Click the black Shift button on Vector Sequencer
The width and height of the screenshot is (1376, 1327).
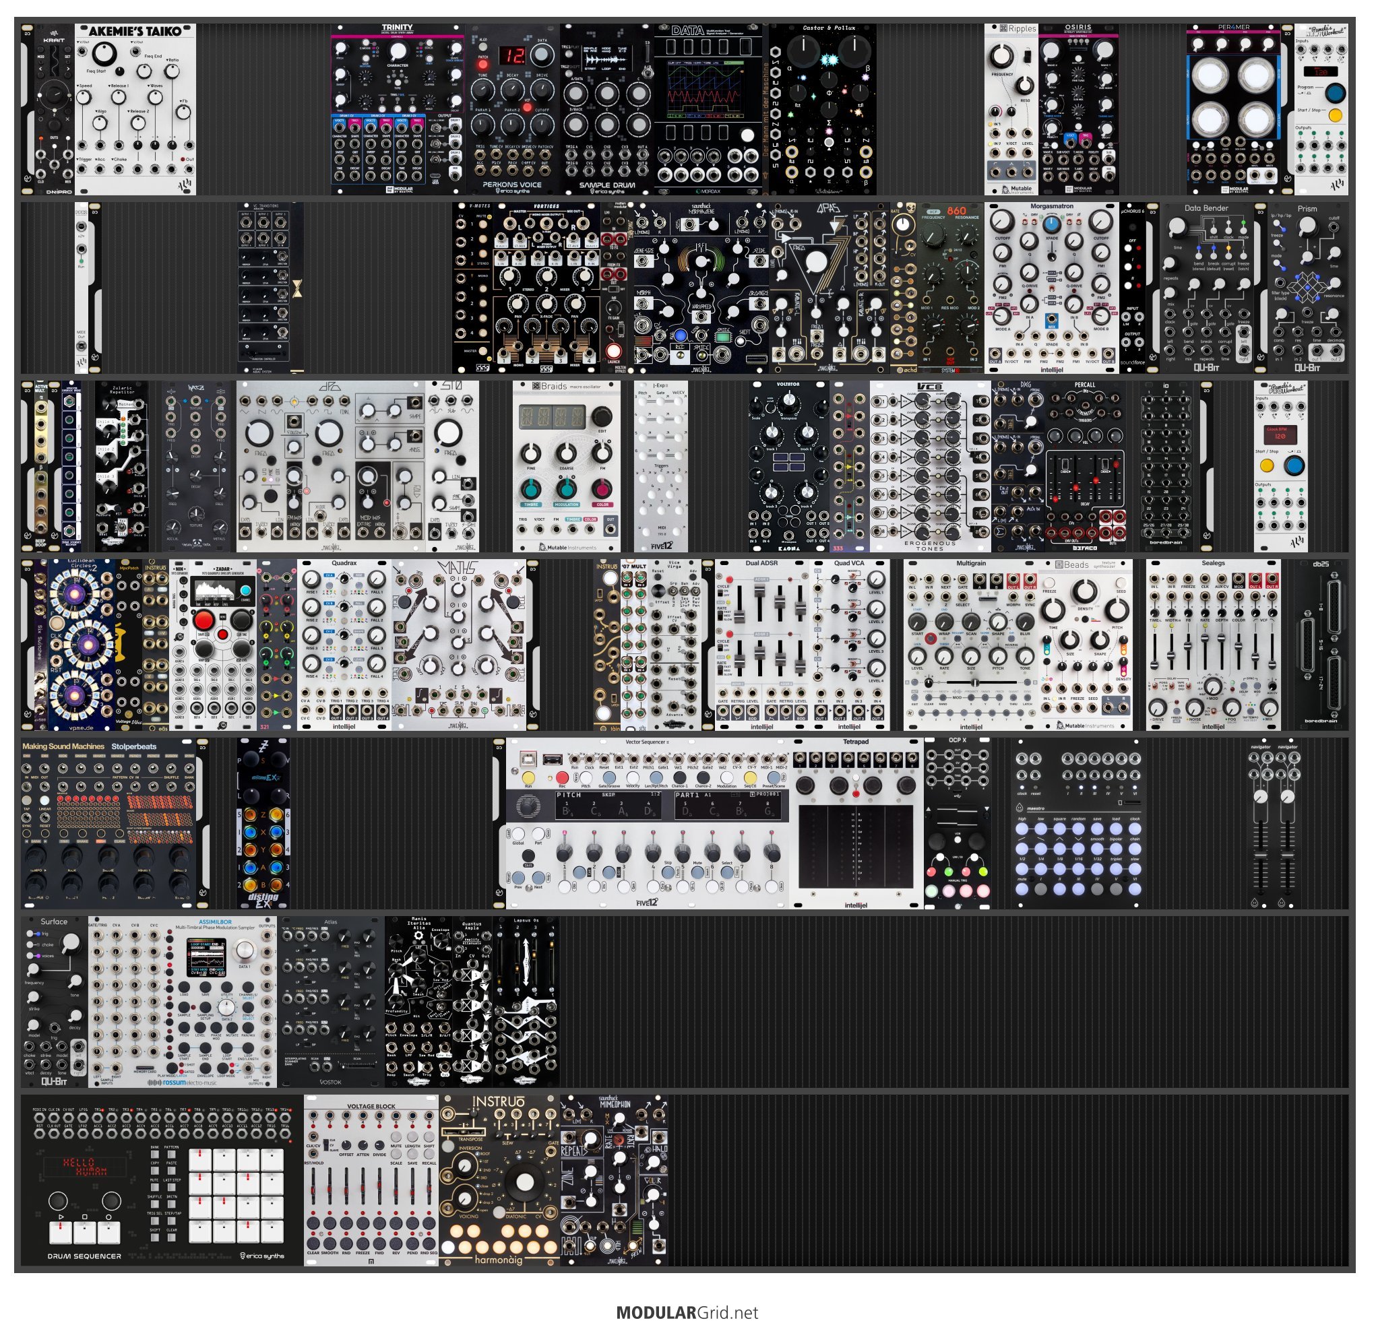click(x=528, y=856)
